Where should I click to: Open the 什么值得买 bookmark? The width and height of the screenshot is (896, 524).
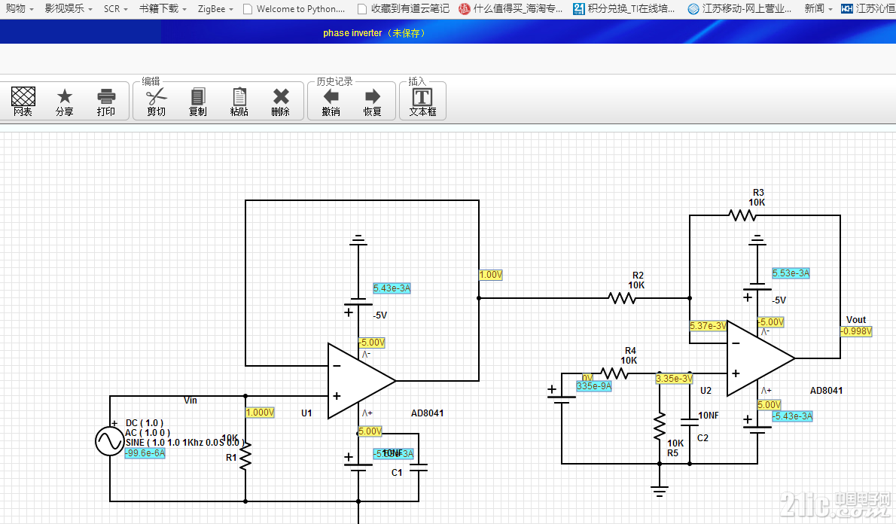click(510, 8)
